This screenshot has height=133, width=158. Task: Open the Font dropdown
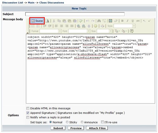pos(79,31)
